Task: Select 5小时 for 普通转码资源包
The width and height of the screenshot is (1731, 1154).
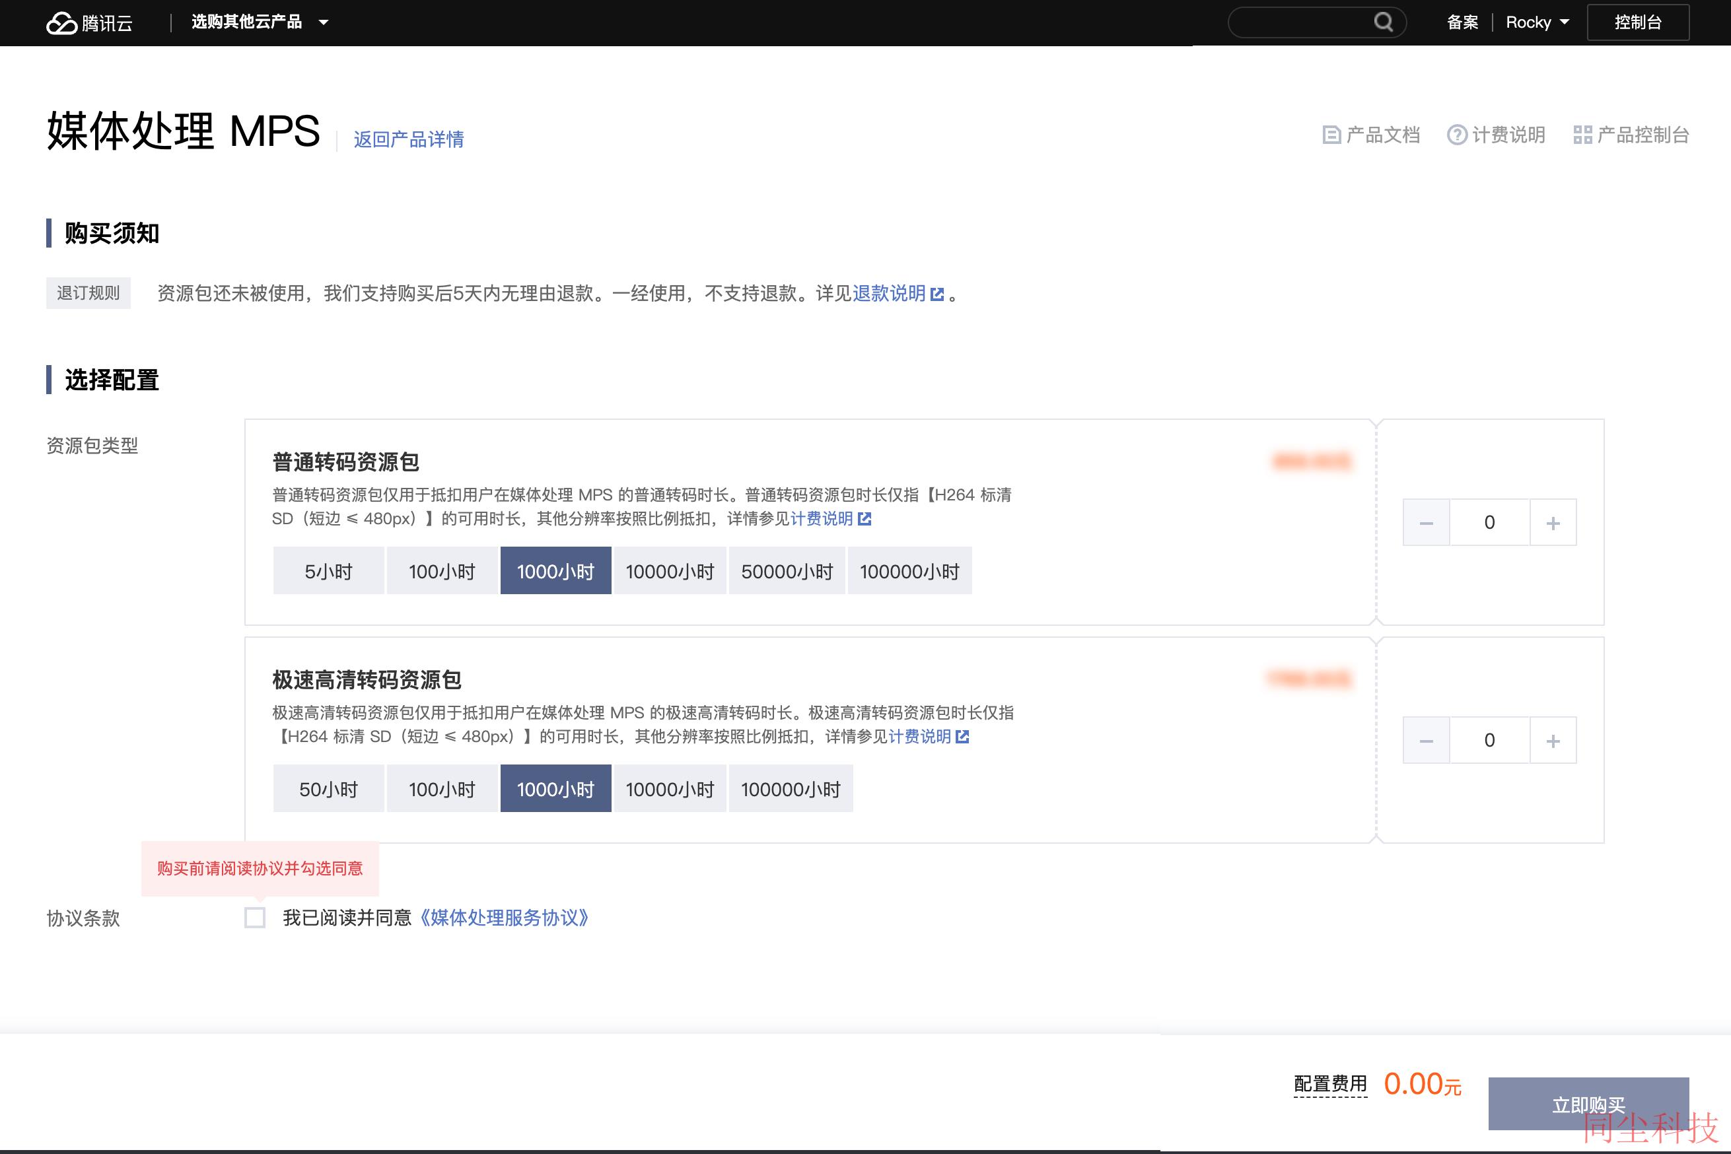Action: tap(328, 570)
